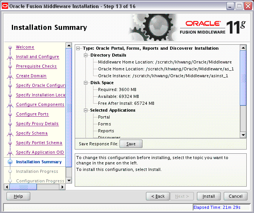Screen dimensions: 254x213
Task: Select the Oracle Home Location row
Action: coord(166,69)
